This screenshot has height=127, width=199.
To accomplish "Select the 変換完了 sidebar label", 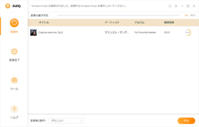I will point(14,60).
